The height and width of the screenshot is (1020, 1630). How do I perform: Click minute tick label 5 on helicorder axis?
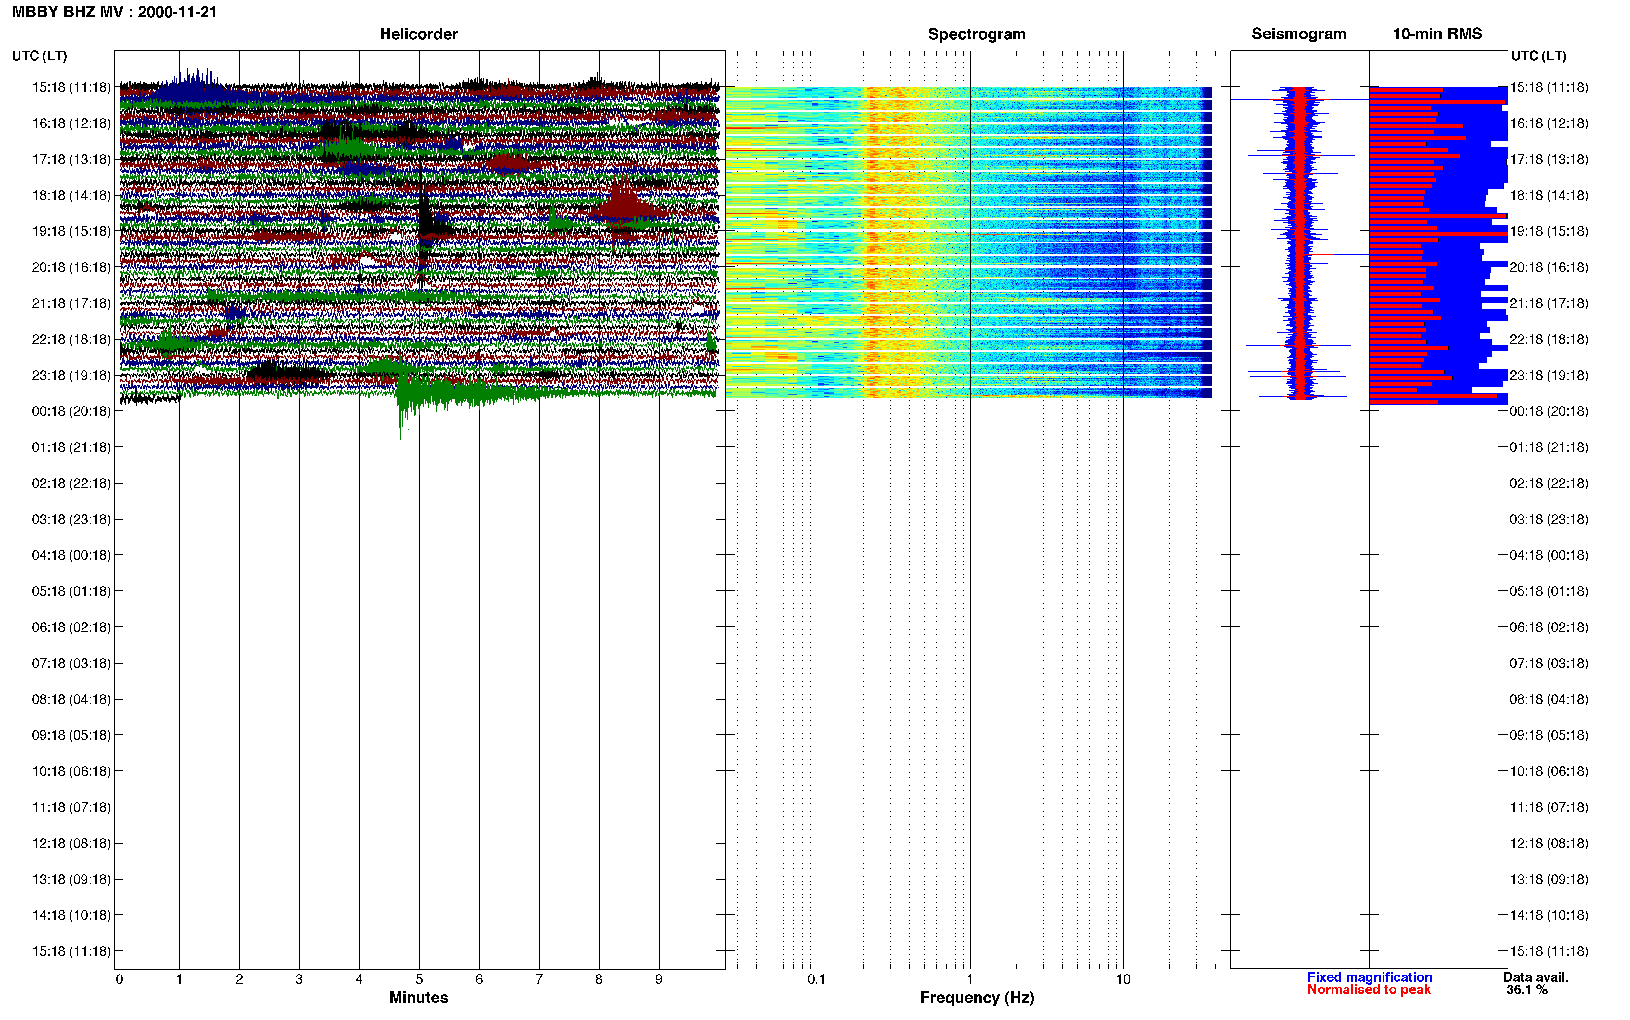point(419,979)
